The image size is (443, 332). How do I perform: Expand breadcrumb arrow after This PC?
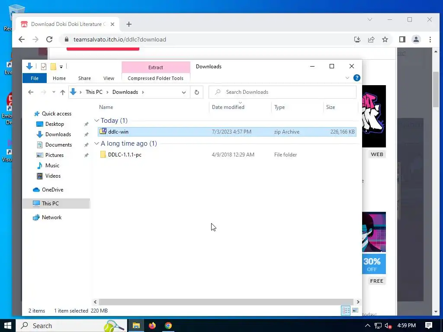107,92
